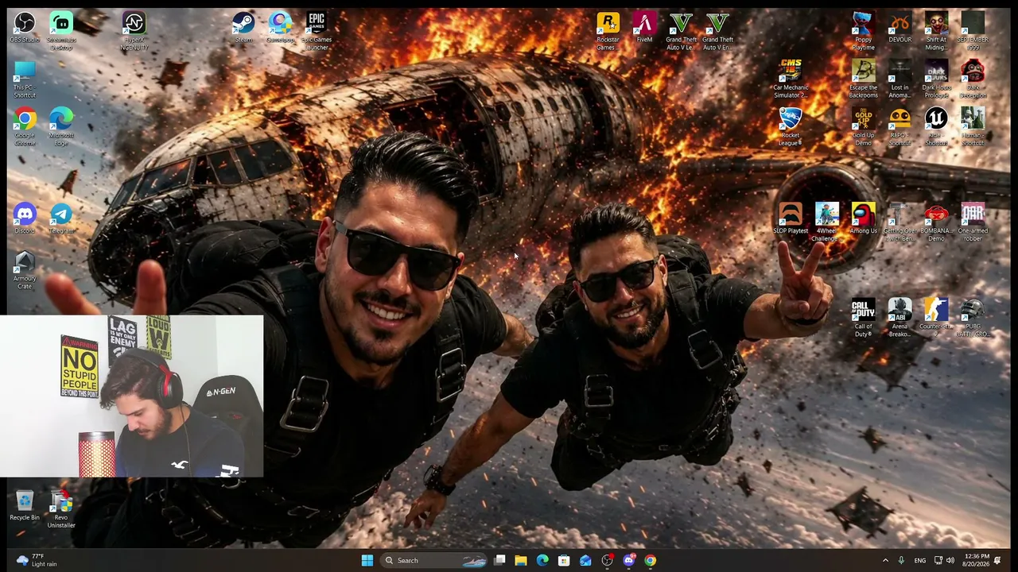Select the Escape the Backrooms icon

(x=863, y=79)
